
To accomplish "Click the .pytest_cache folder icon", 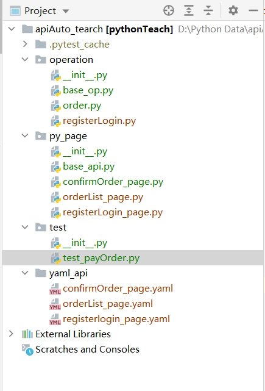I will pyautogui.click(x=41, y=44).
